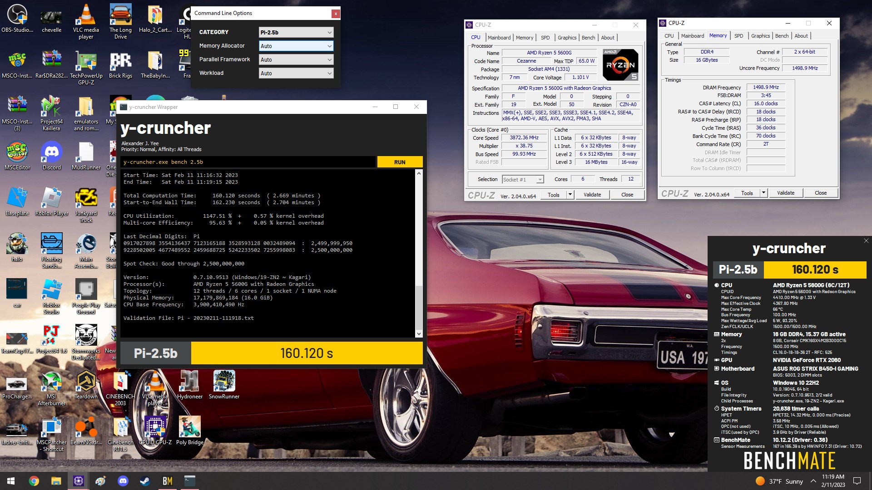
Task: Open Discord desktop shortcut
Action: 51,156
